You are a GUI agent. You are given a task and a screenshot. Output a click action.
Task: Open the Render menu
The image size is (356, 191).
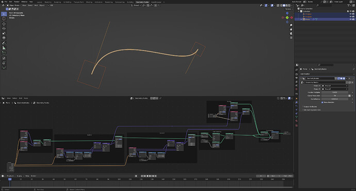pos(17,2)
